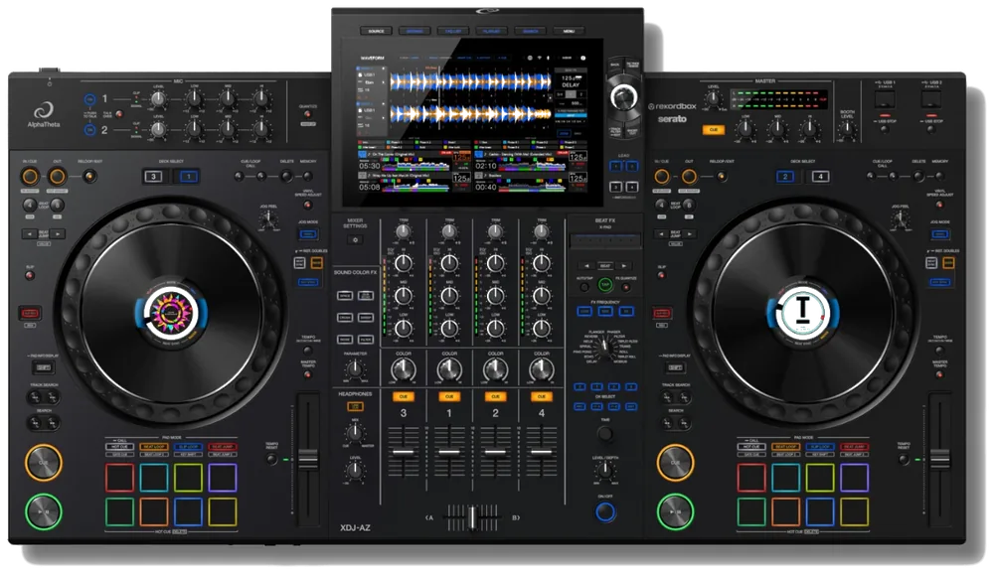The height and width of the screenshot is (574, 994).
Task: Load the track to deck 4 with LOAD 4
Action: [632, 187]
